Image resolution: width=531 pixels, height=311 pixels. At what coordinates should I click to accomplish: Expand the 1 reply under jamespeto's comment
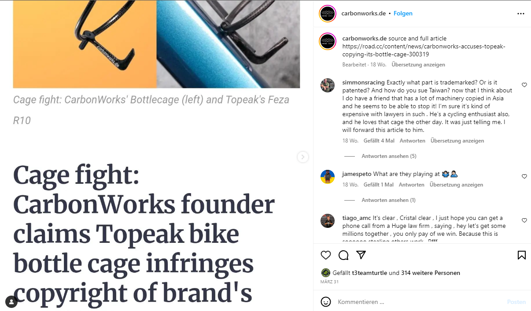[388, 200]
